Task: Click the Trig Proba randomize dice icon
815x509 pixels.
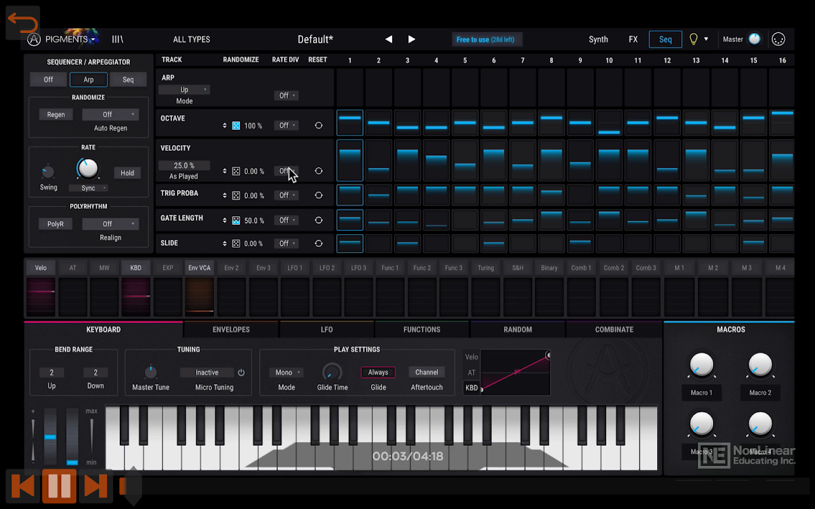Action: pyautogui.click(x=236, y=195)
